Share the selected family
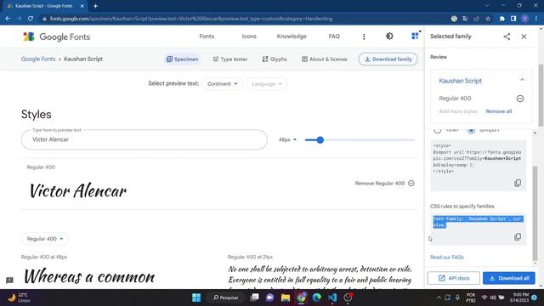 point(507,37)
